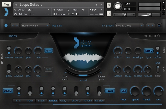
Task: Click the filter envelope knob
Action: pos(138,51)
